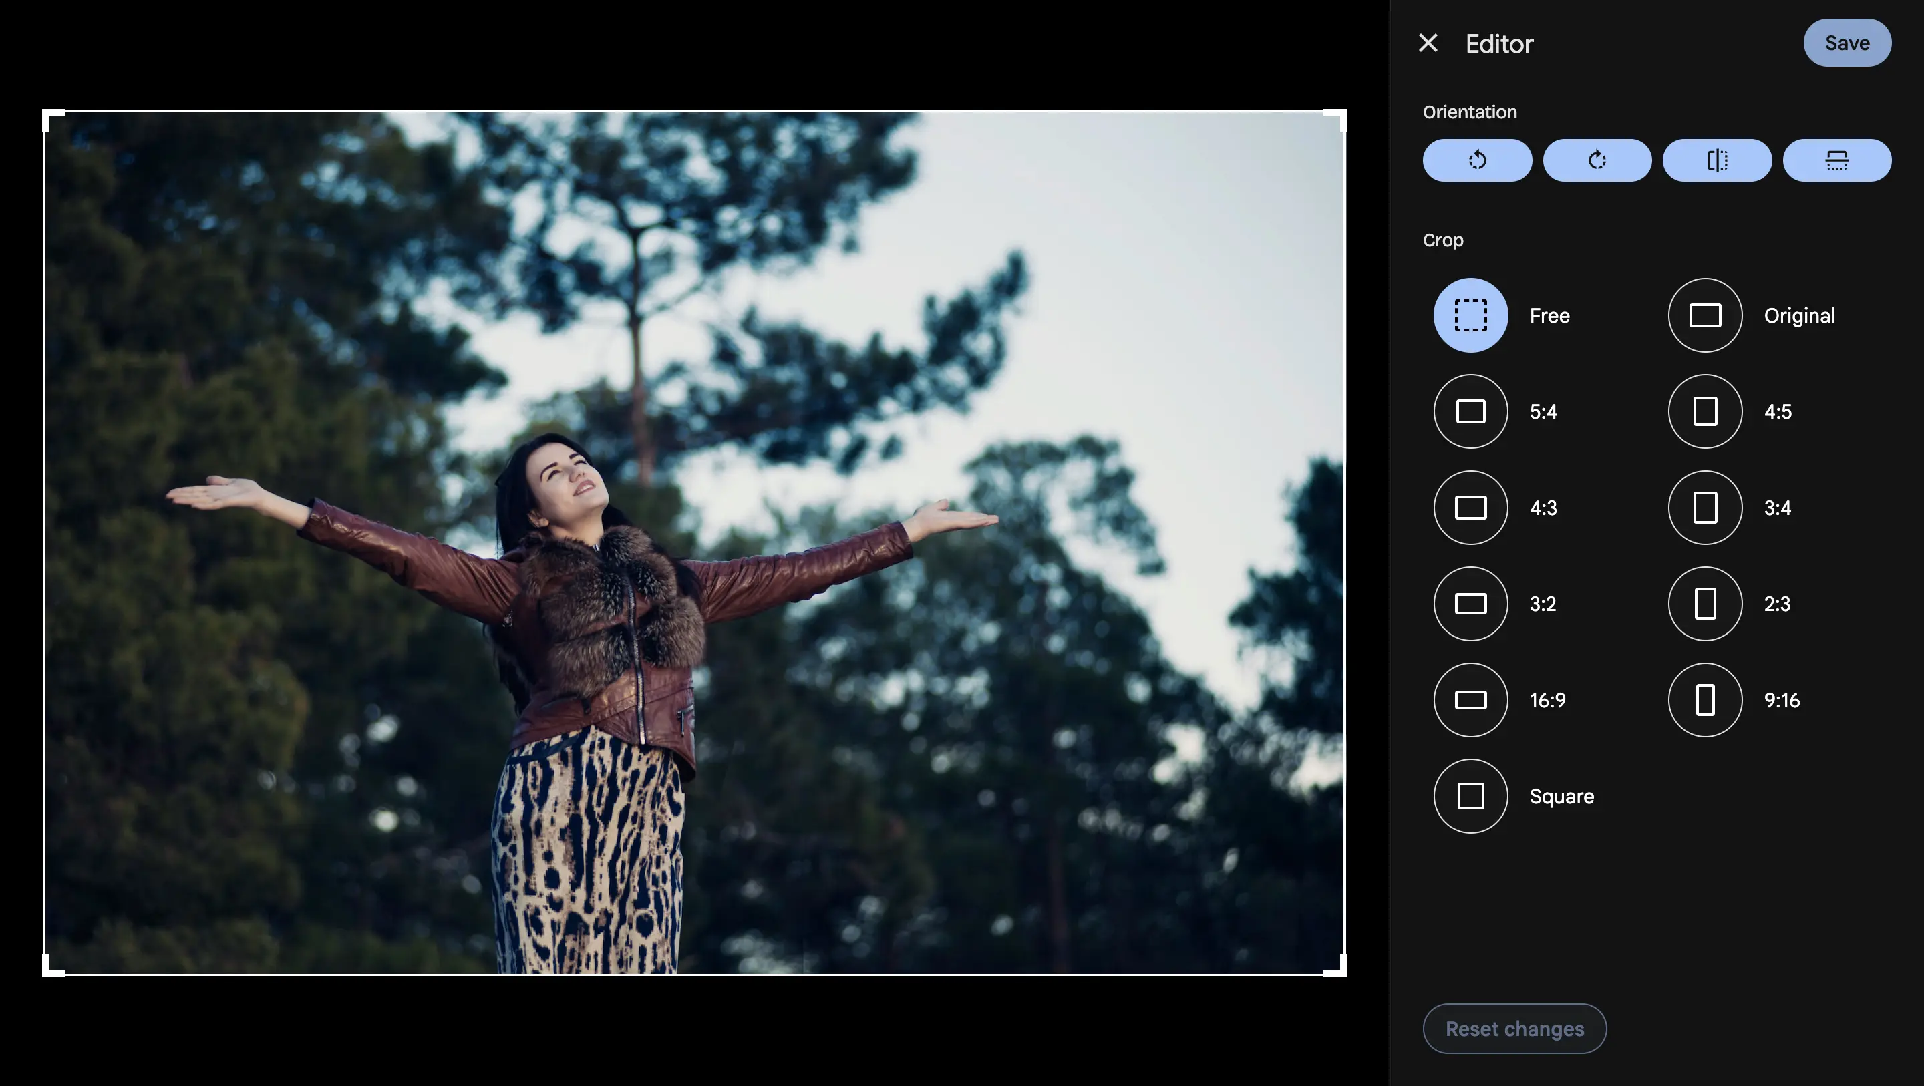1924x1086 pixels.
Task: Rotate the image clockwise
Action: point(1596,160)
